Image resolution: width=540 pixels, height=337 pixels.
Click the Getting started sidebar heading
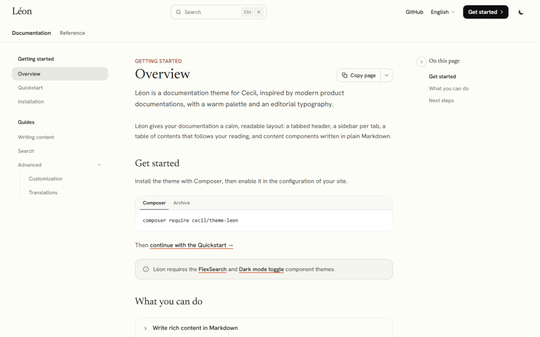pos(36,59)
